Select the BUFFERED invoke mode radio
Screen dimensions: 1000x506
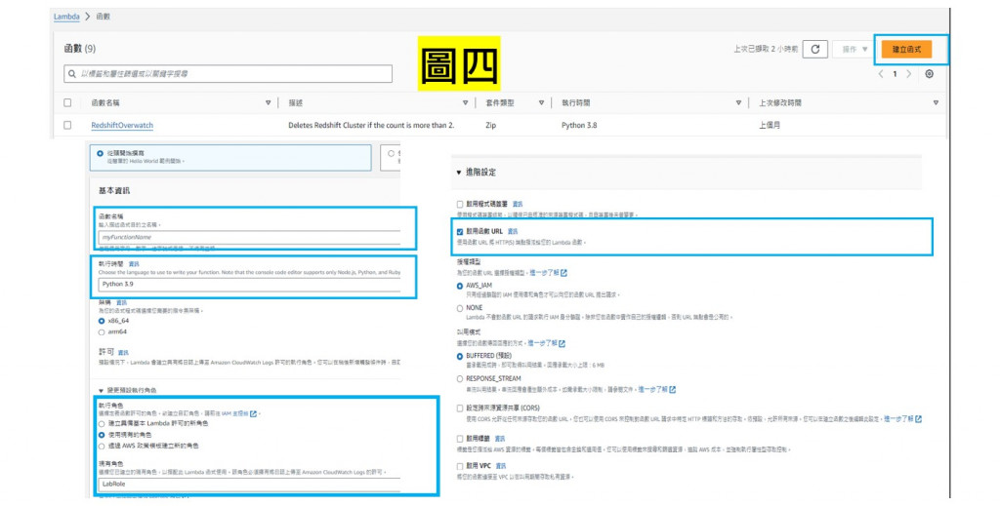tap(460, 357)
